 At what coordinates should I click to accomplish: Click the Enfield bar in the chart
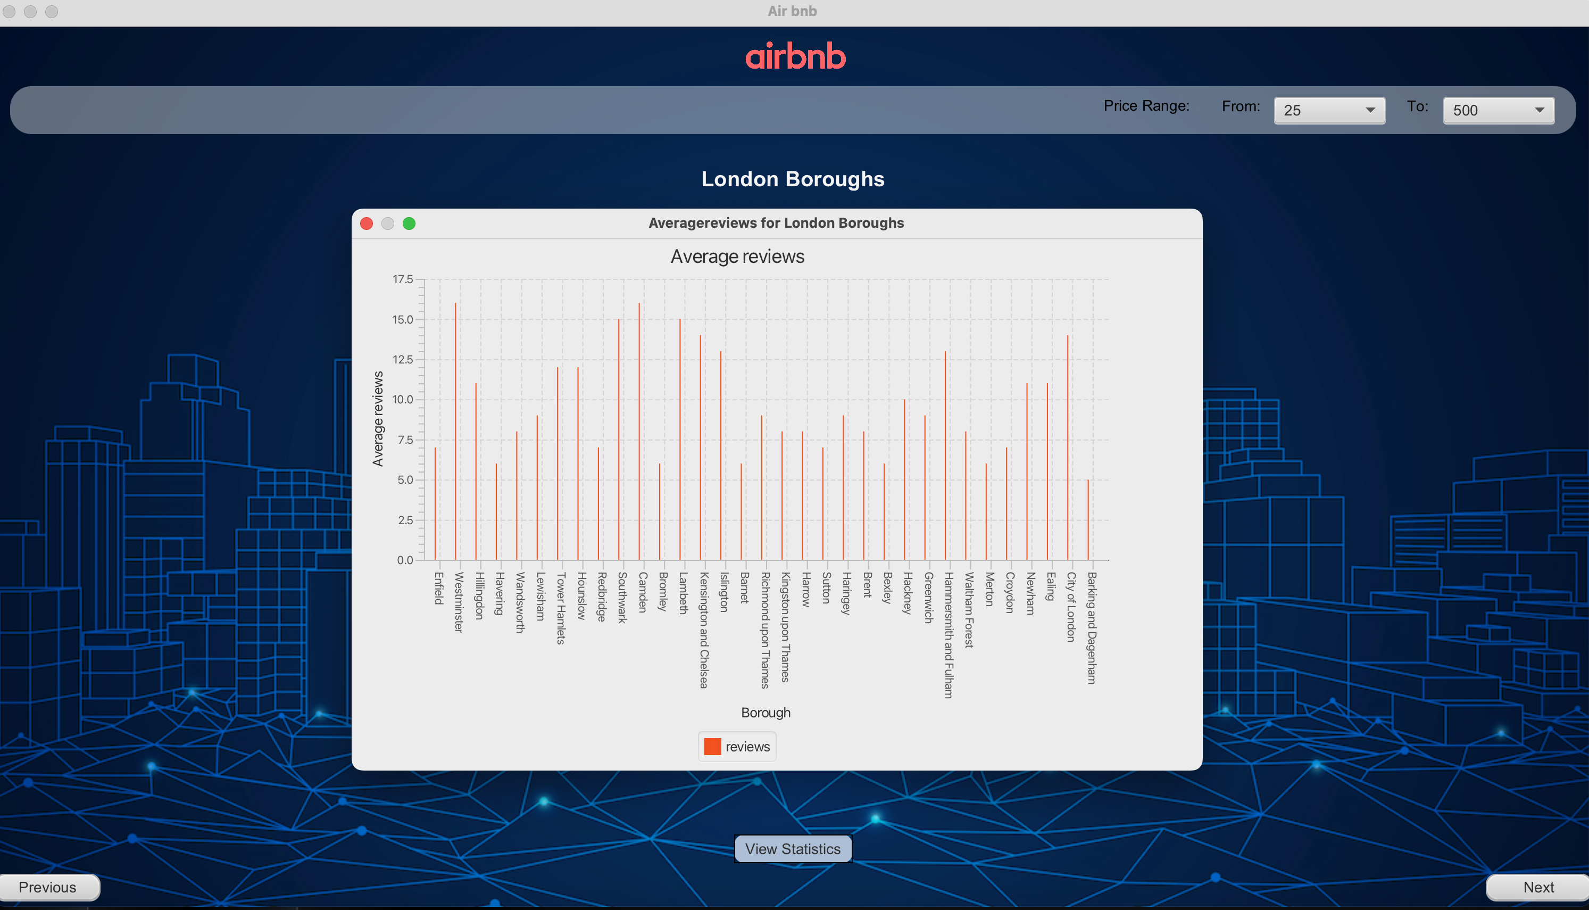[x=435, y=504]
